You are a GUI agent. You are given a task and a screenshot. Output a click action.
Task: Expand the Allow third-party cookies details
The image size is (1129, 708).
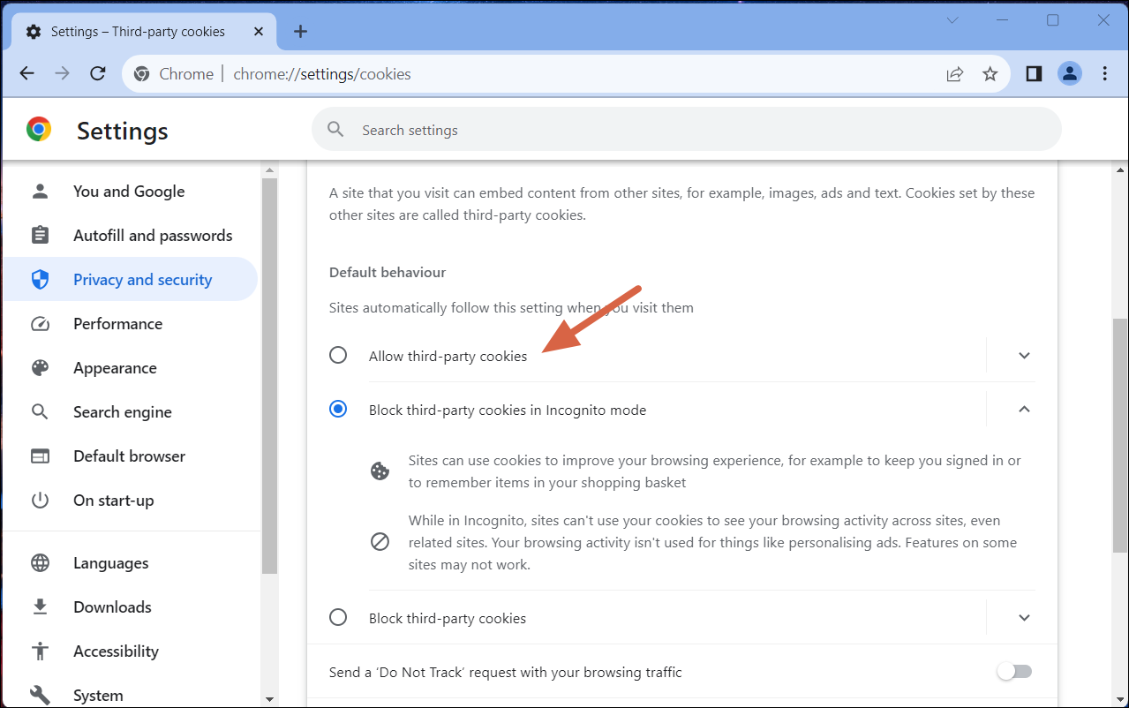click(1024, 356)
